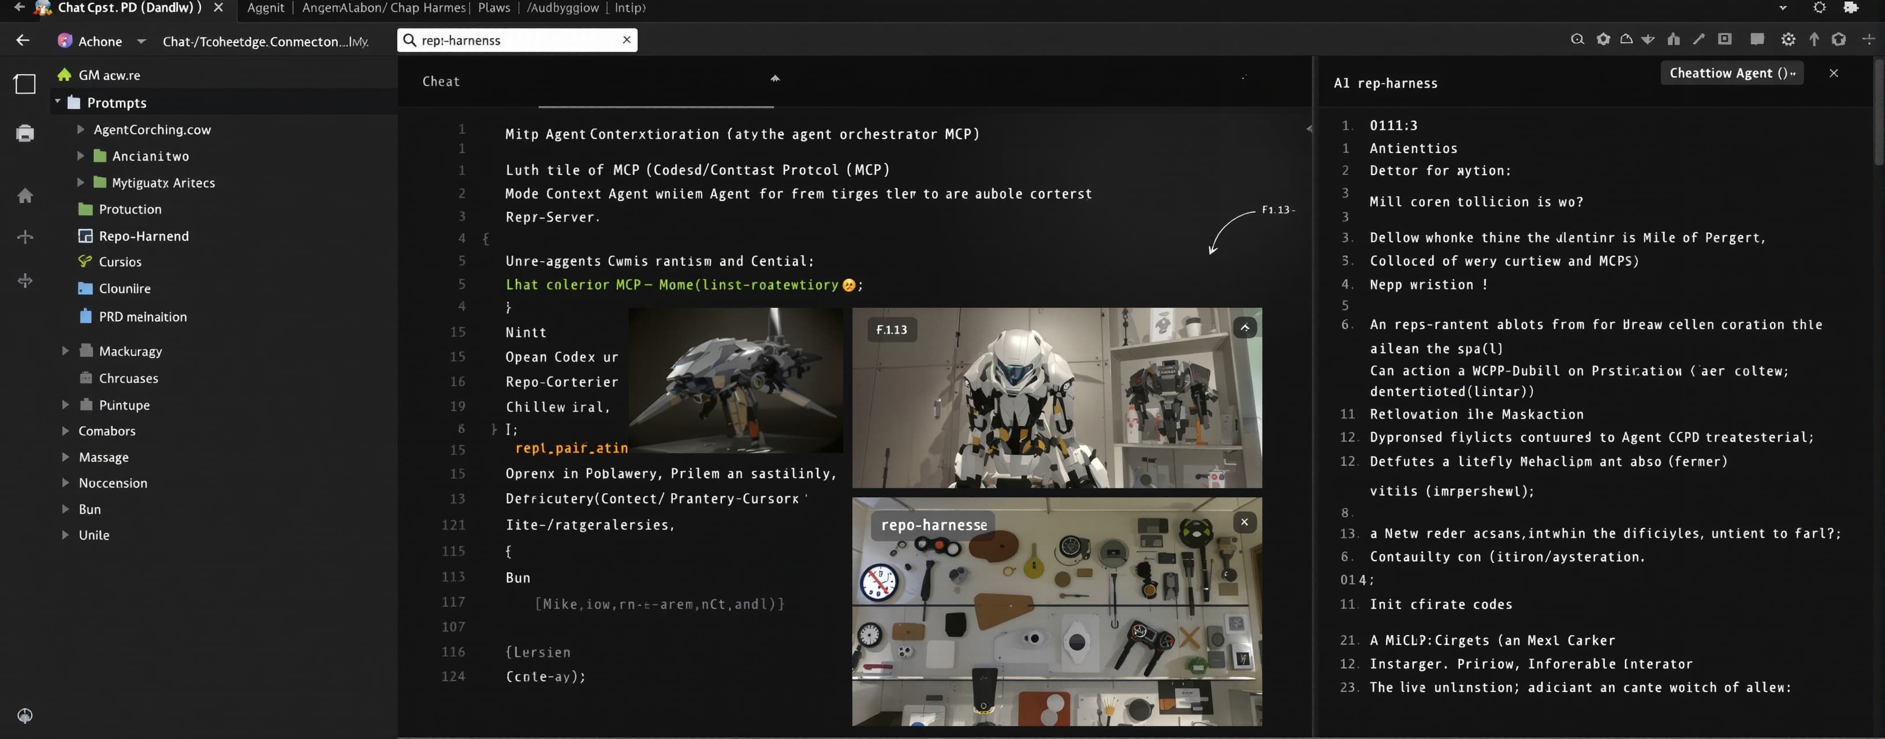The height and width of the screenshot is (739, 1885).
Task: Click the hexagon cube icon in the top toolbar
Action: pos(1838,39)
